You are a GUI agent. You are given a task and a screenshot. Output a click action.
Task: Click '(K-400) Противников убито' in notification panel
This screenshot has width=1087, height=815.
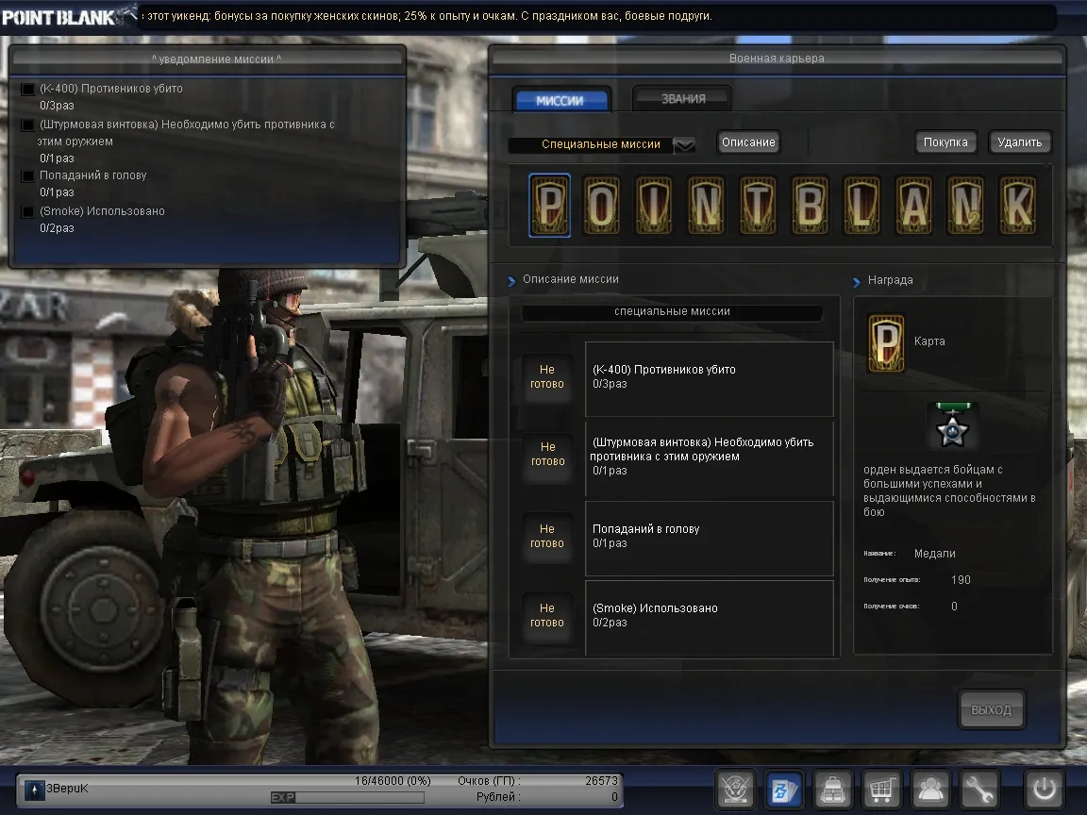click(x=111, y=89)
